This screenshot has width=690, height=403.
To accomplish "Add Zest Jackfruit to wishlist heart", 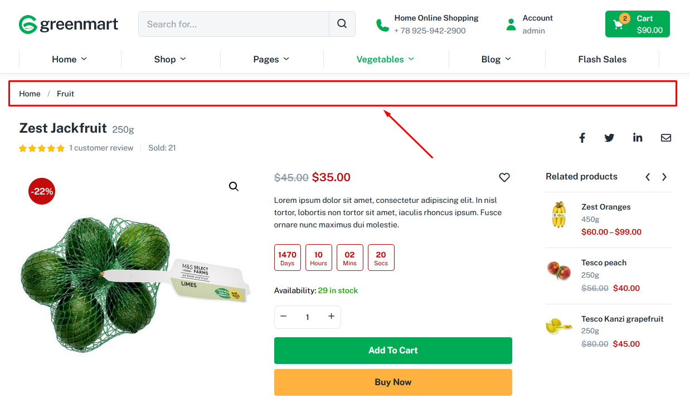I will [504, 177].
